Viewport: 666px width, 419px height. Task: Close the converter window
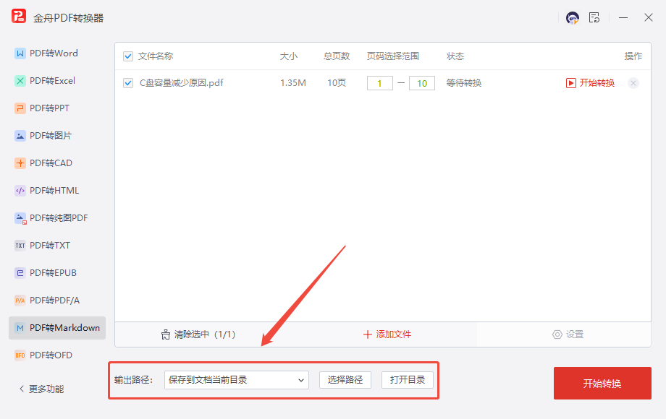tap(648, 17)
